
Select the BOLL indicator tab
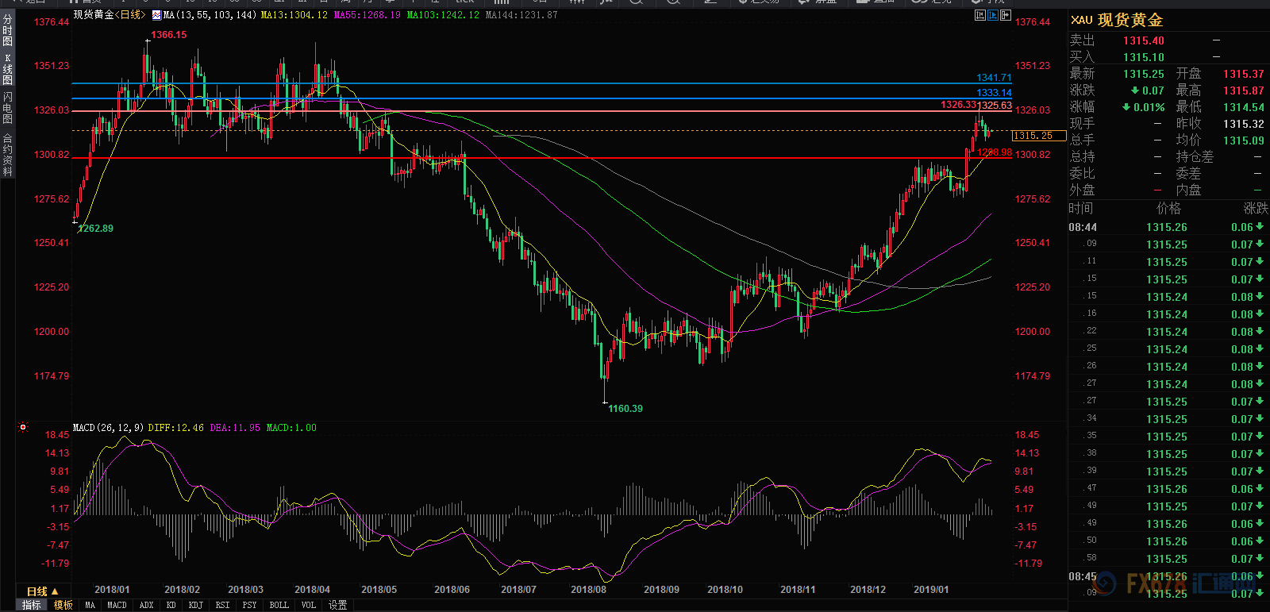tap(279, 605)
